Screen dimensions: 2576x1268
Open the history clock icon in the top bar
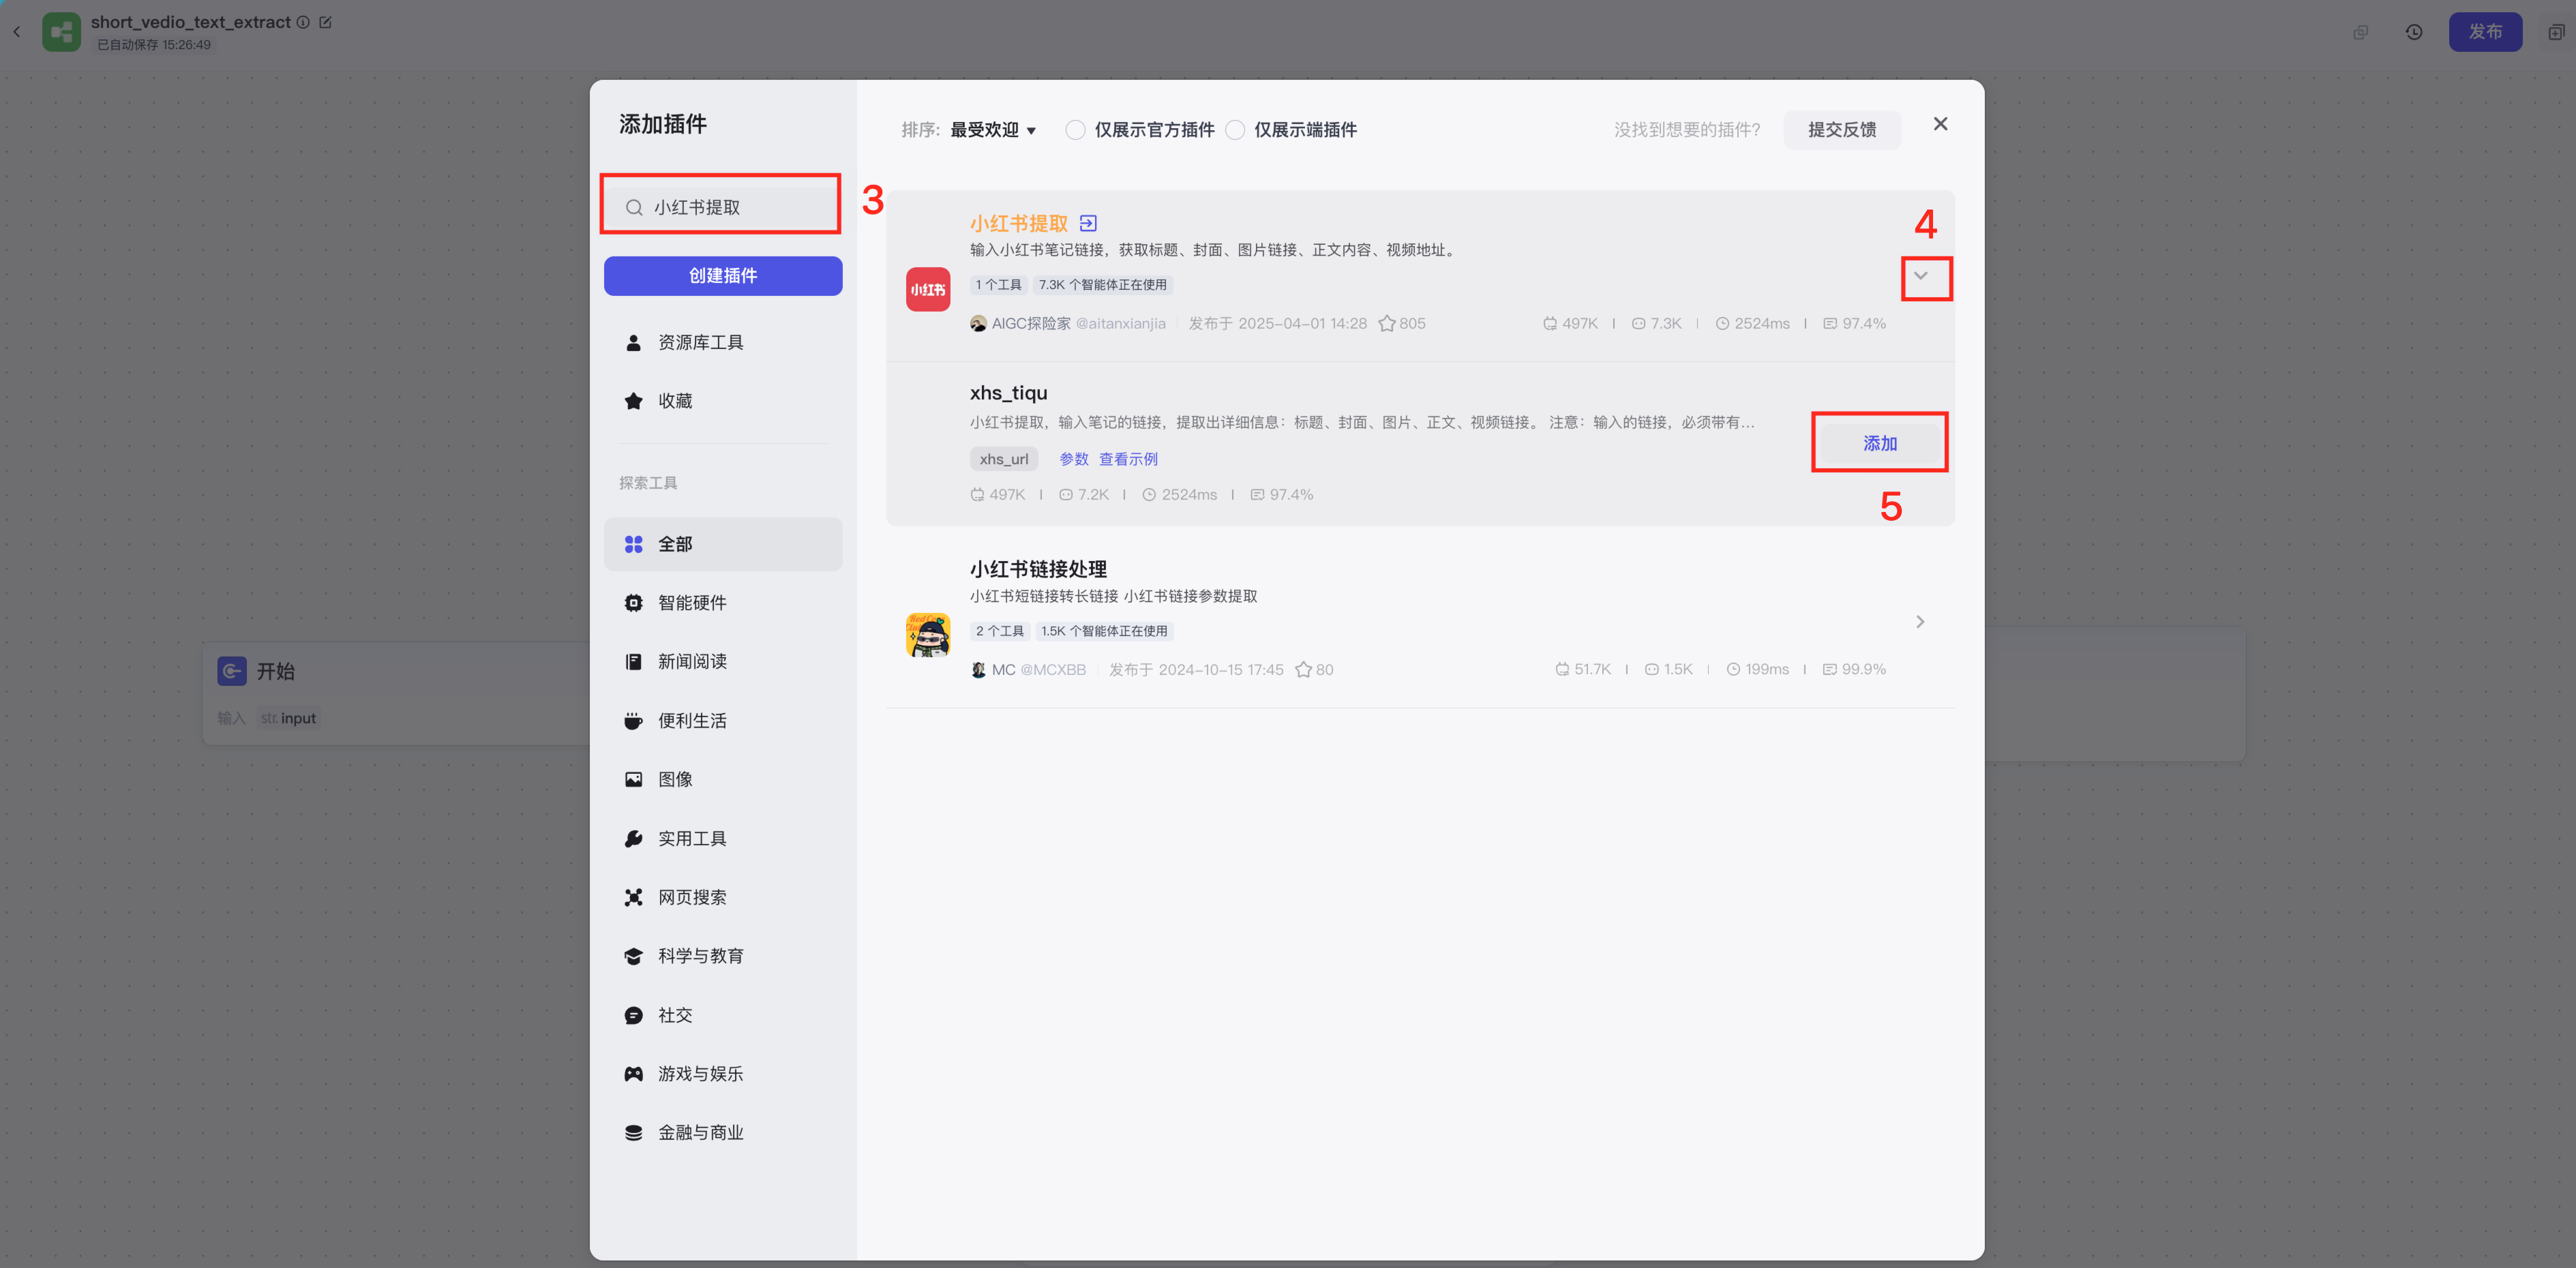click(x=2414, y=32)
